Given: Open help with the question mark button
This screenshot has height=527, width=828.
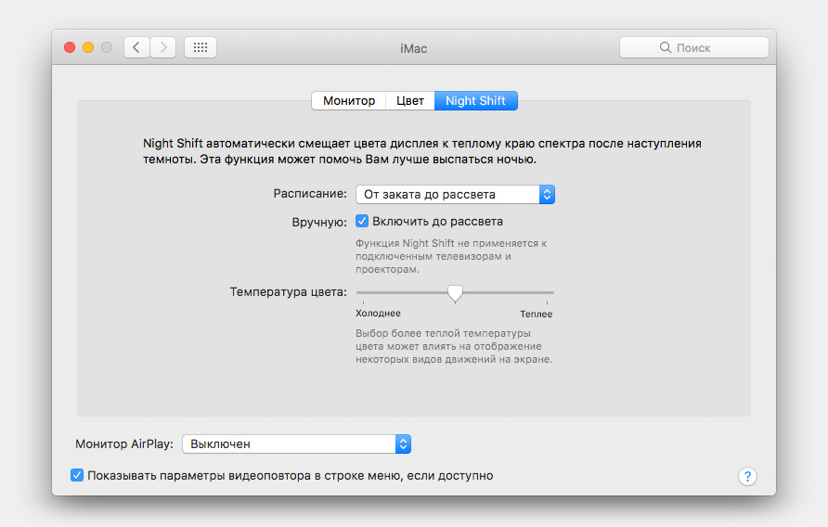Looking at the screenshot, I should click(747, 477).
